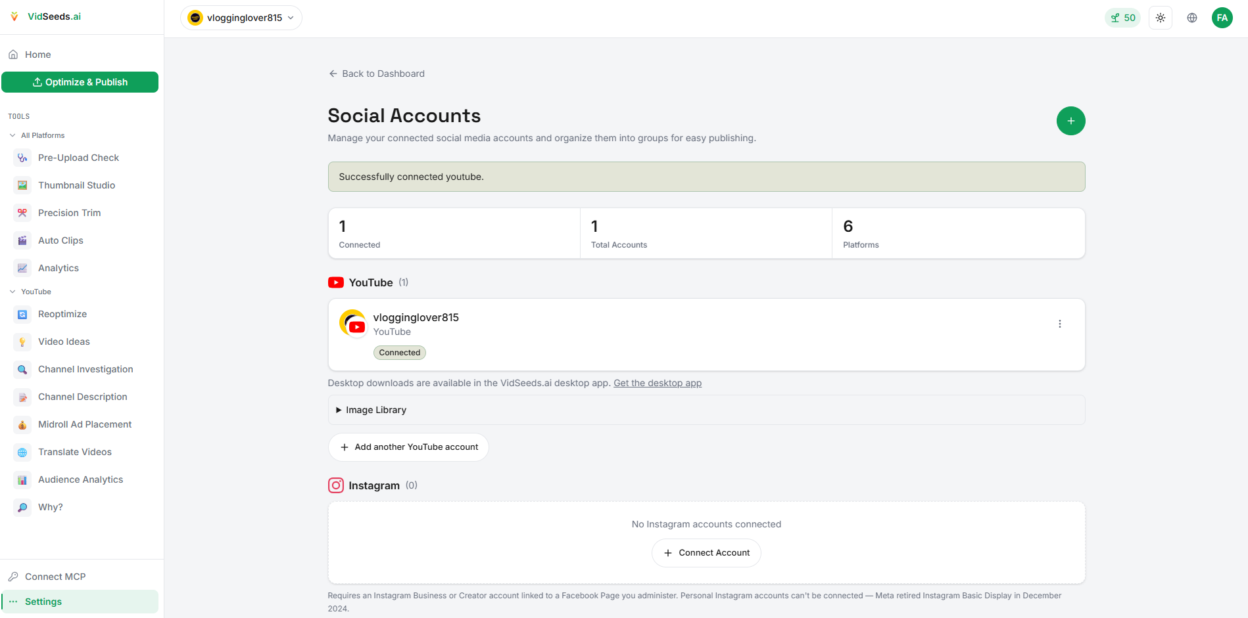Expand the Image Library section

click(x=706, y=410)
